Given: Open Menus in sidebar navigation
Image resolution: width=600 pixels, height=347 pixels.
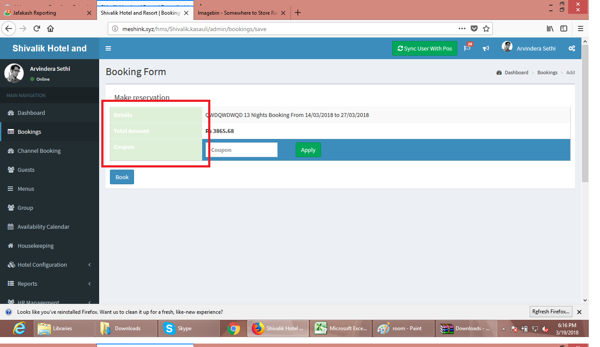Looking at the screenshot, I should pyautogui.click(x=50, y=189).
